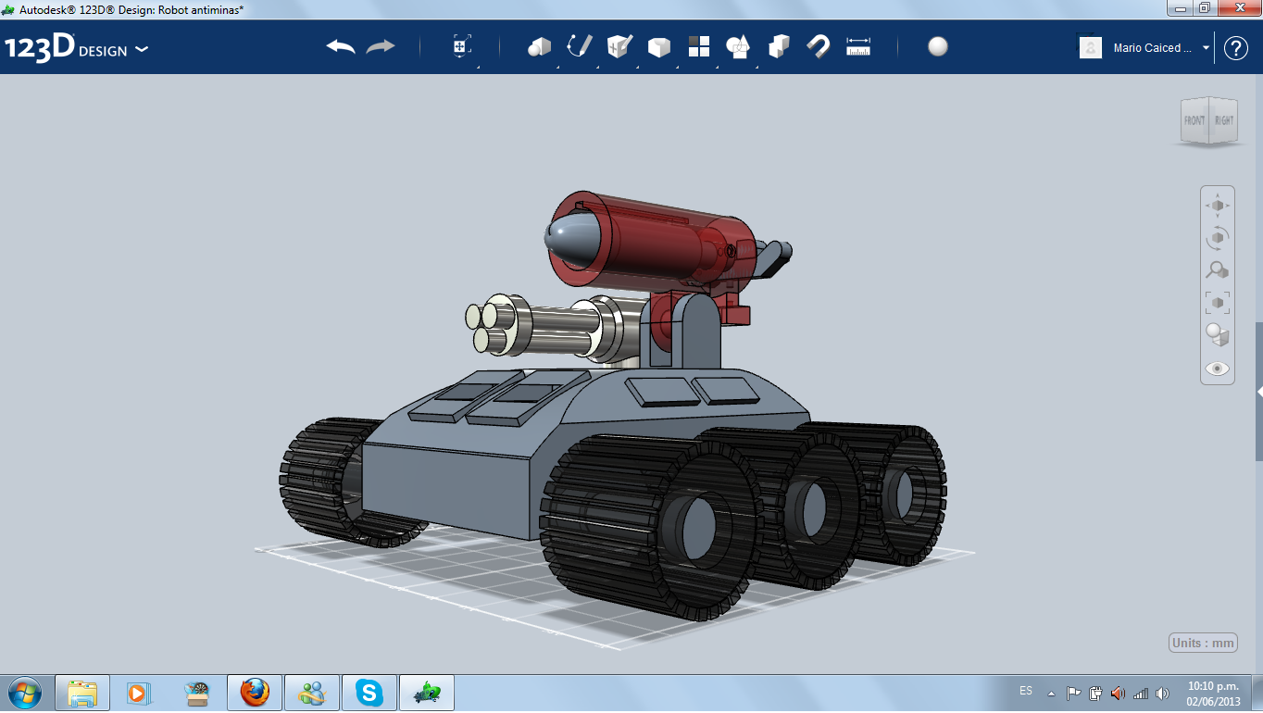Activate the Snap magnet tool
1263x713 pixels.
pos(819,46)
